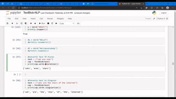Image resolution: width=176 pixels, height=99 pixels.
Task: Open the Cell menu
Action: coord(41,19)
